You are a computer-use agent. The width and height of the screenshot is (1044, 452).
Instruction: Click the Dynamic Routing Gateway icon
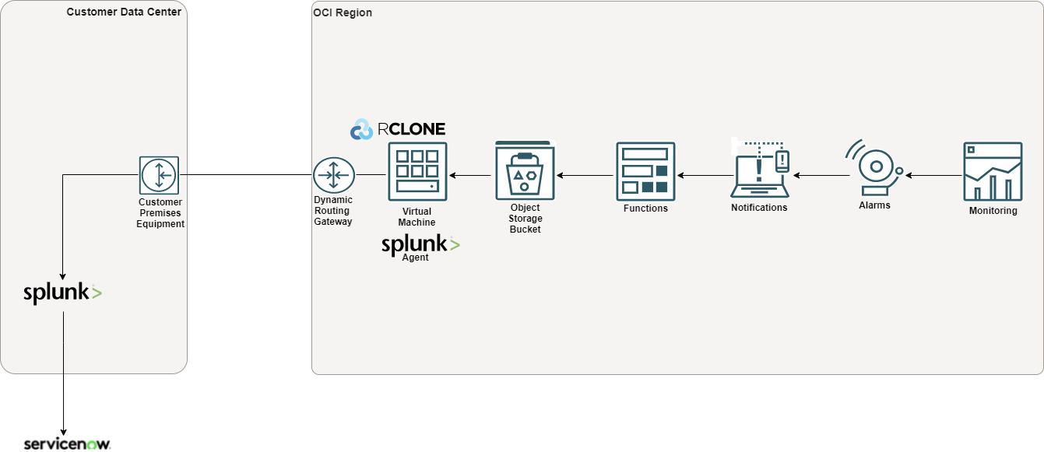tap(334, 175)
